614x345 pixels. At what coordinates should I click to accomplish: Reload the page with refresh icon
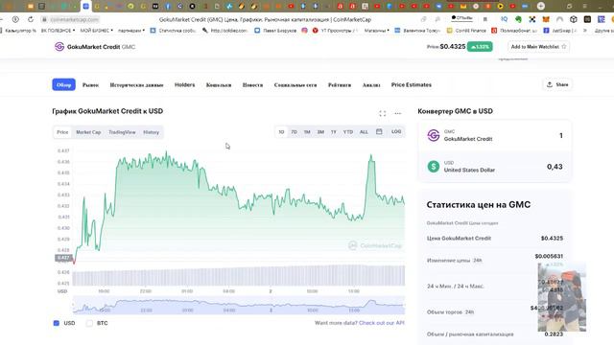[x=31, y=19]
